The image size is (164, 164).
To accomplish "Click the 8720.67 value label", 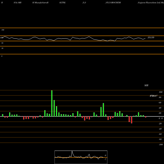I will click(x=154, y=96).
